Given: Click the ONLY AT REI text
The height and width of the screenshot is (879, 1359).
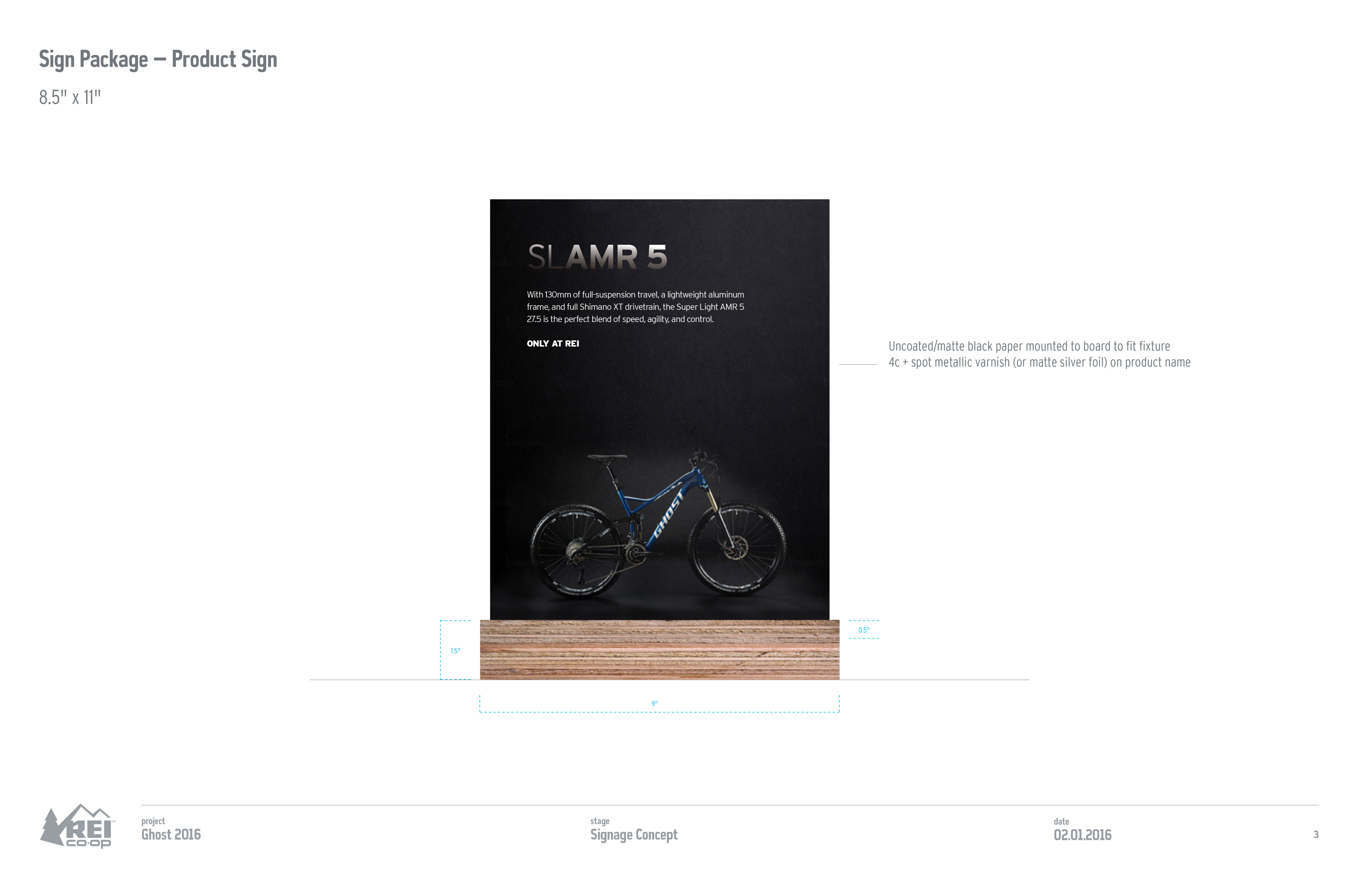Looking at the screenshot, I should tap(553, 344).
